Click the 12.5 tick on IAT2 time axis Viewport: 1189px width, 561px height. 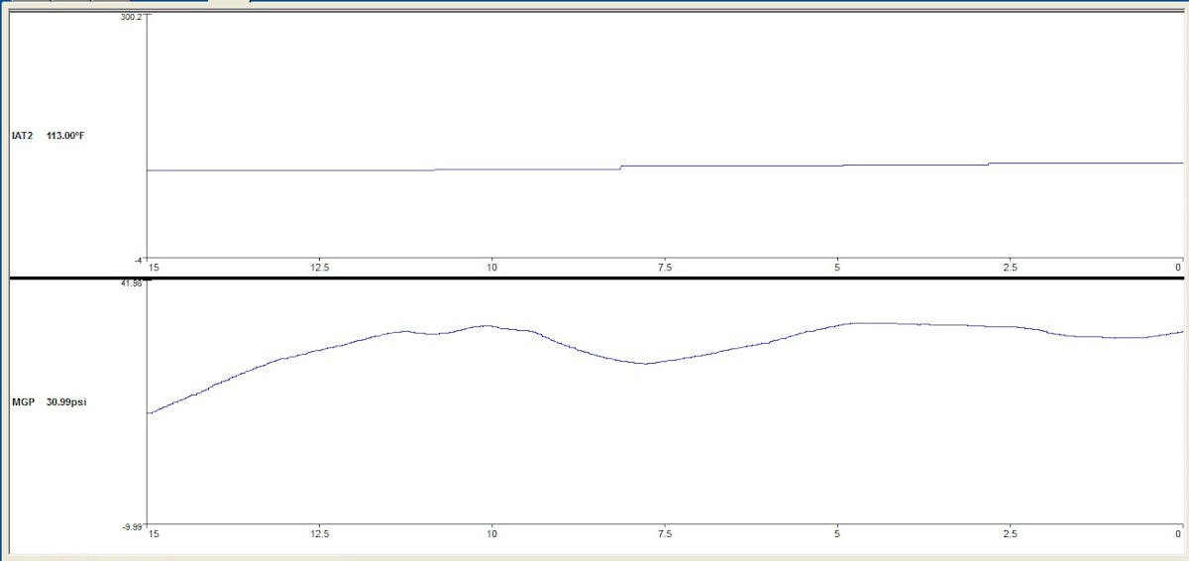tap(320, 268)
